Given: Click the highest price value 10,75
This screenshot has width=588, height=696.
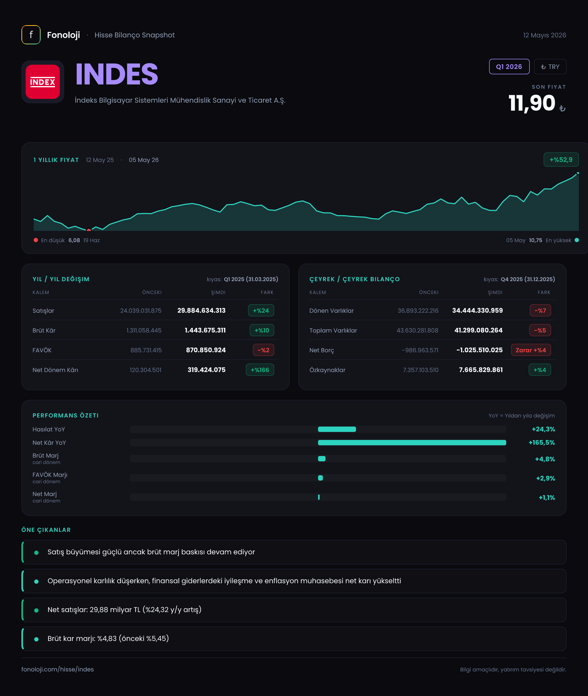Looking at the screenshot, I should click(535, 240).
